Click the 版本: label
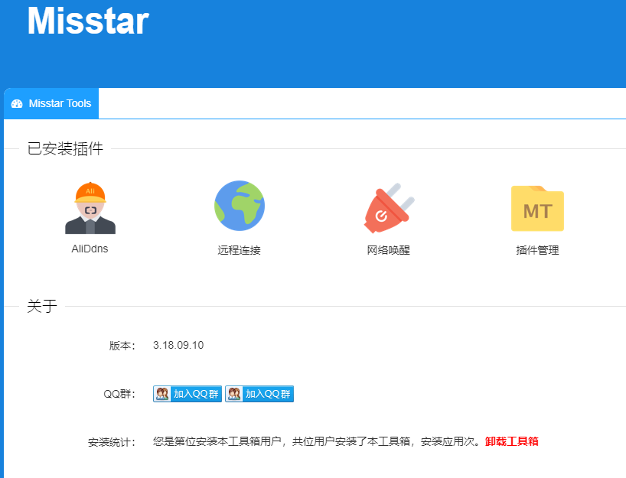Screen dimensions: 626x478 pos(122,346)
